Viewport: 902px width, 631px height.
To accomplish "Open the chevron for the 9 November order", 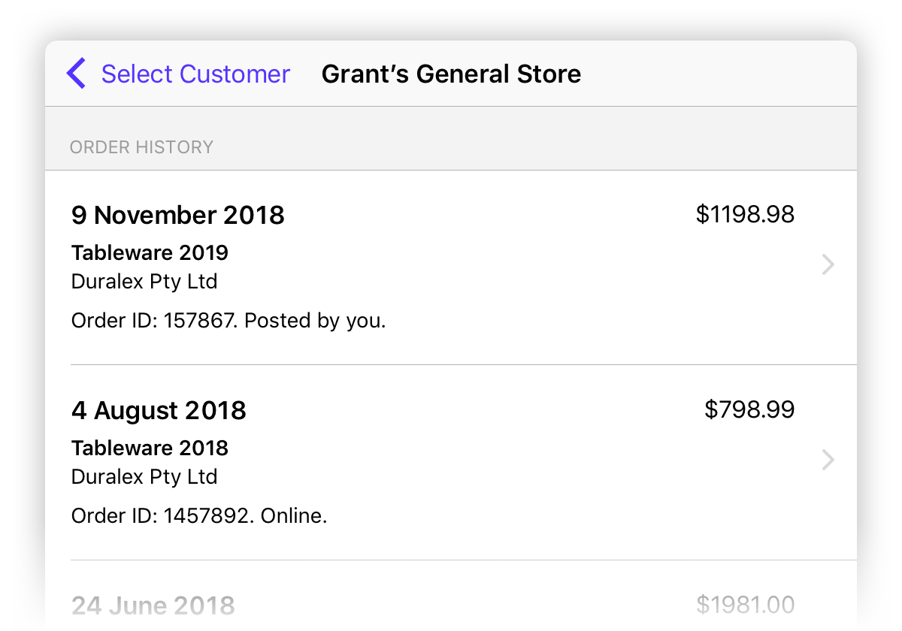I will point(828,264).
